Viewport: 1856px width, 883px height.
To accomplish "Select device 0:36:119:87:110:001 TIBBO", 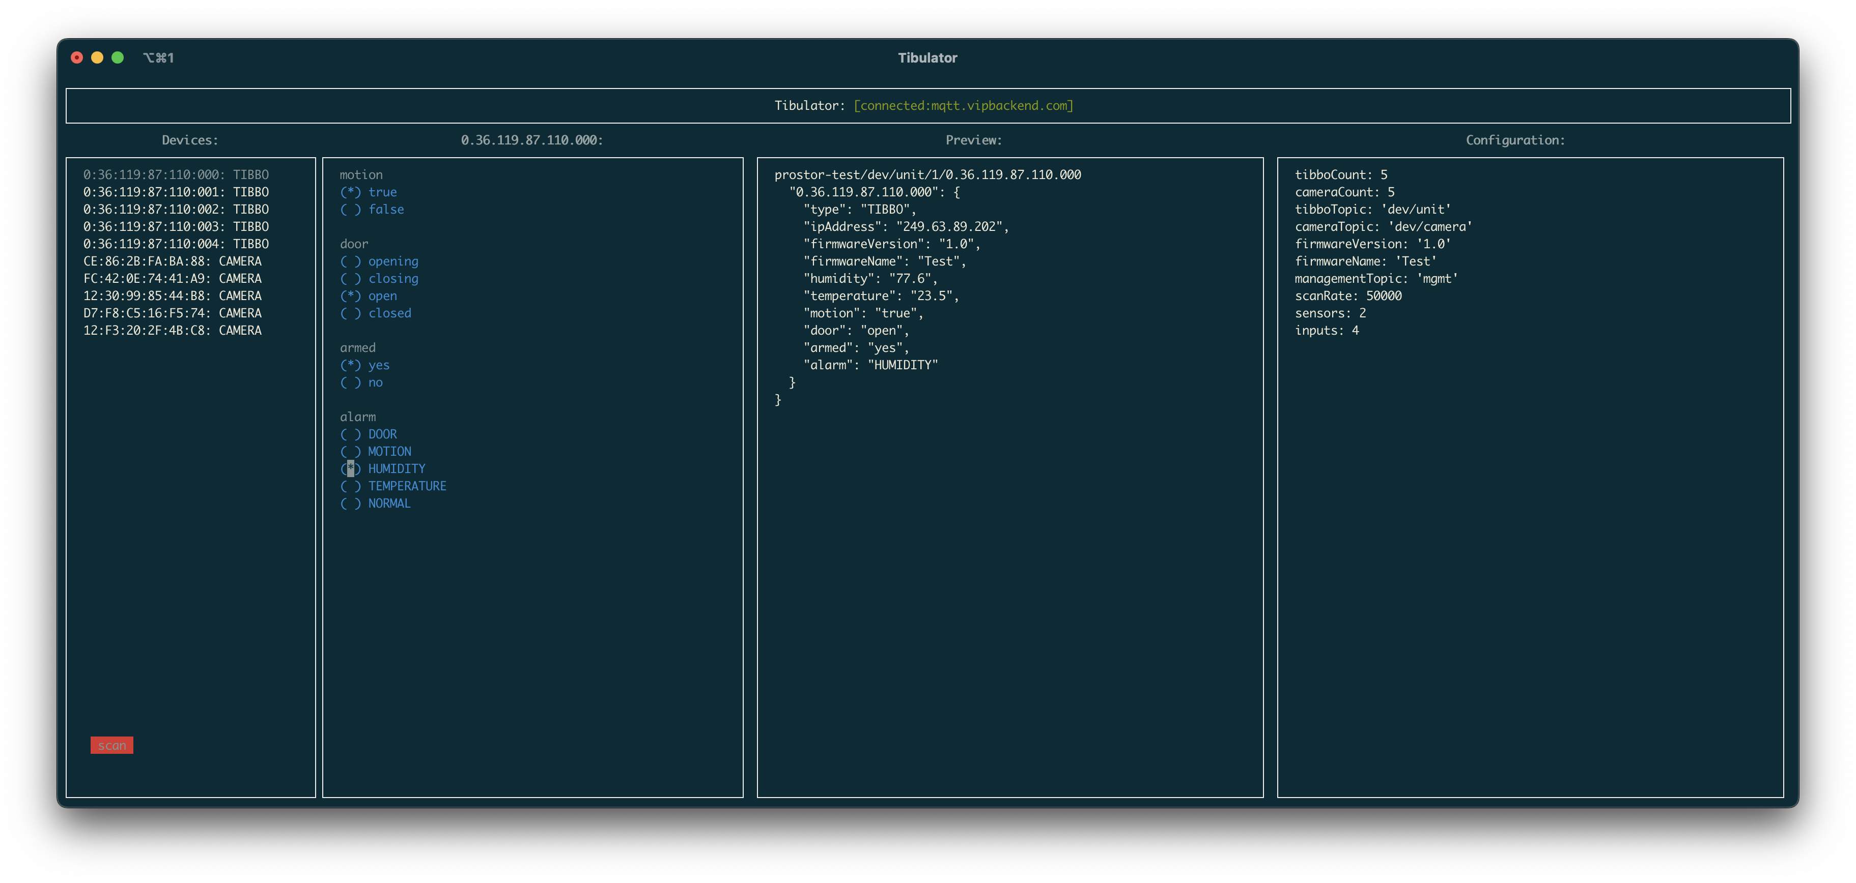I will 176,192.
